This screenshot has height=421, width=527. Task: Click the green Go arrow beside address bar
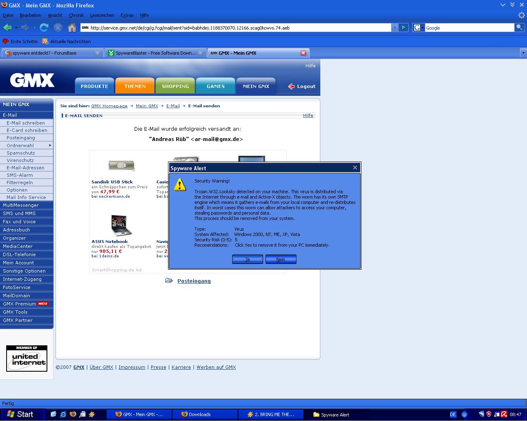click(403, 28)
